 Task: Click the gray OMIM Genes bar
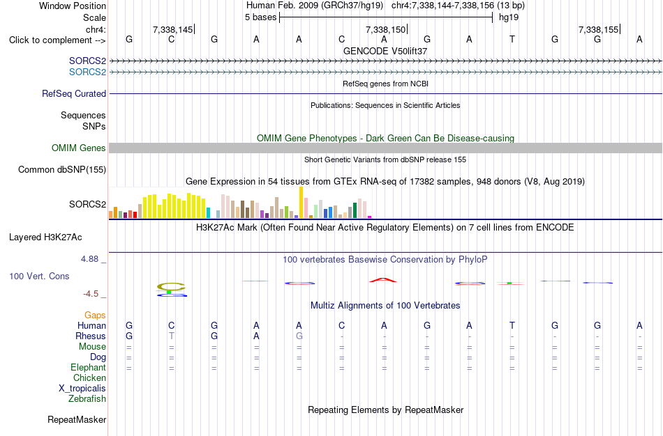(386, 148)
